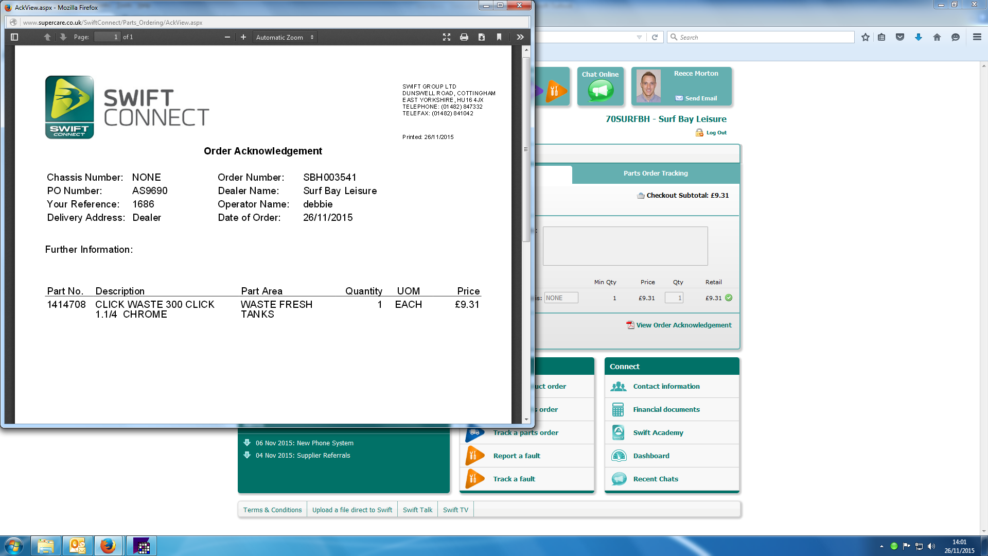Click the Log Out link
988x556 pixels.
(716, 133)
